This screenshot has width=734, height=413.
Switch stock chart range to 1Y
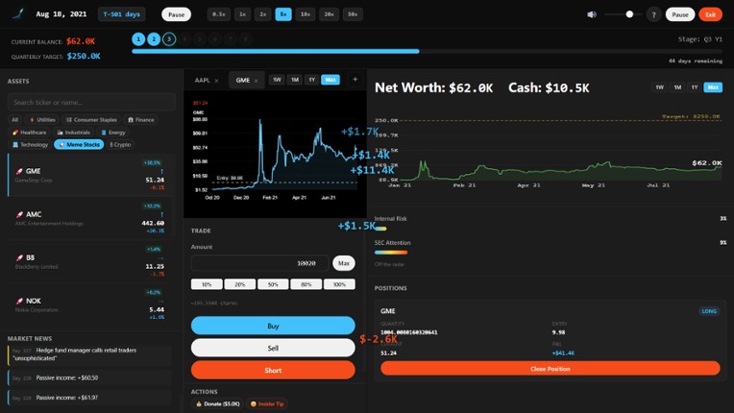(311, 80)
